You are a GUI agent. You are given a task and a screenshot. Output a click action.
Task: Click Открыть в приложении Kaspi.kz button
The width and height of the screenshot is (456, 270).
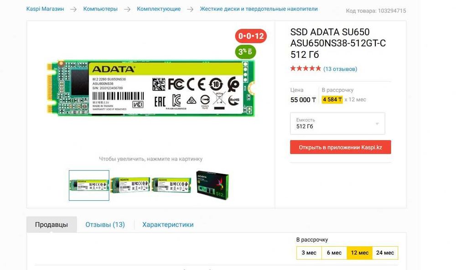(x=341, y=147)
